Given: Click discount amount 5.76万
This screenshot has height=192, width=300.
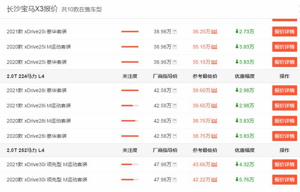Looking at the screenshot, I should point(245,179).
